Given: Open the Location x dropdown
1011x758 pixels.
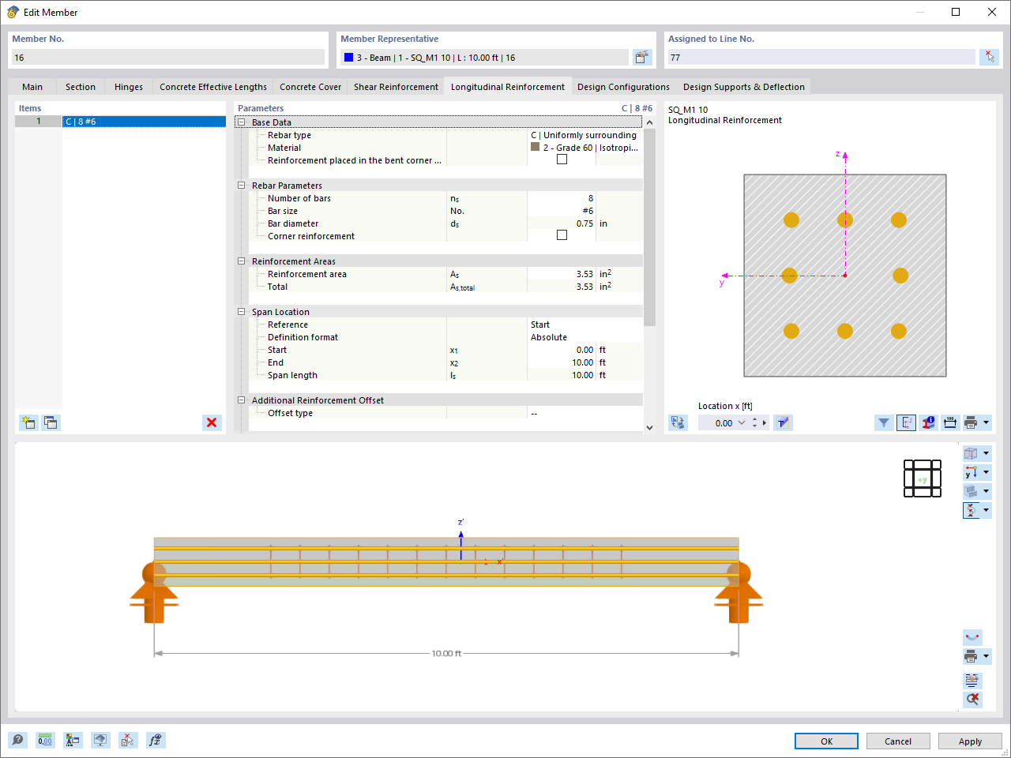Looking at the screenshot, I should (742, 422).
